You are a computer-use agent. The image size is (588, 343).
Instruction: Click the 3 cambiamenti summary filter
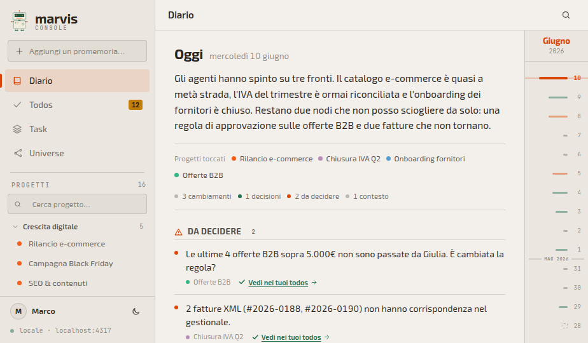point(203,196)
